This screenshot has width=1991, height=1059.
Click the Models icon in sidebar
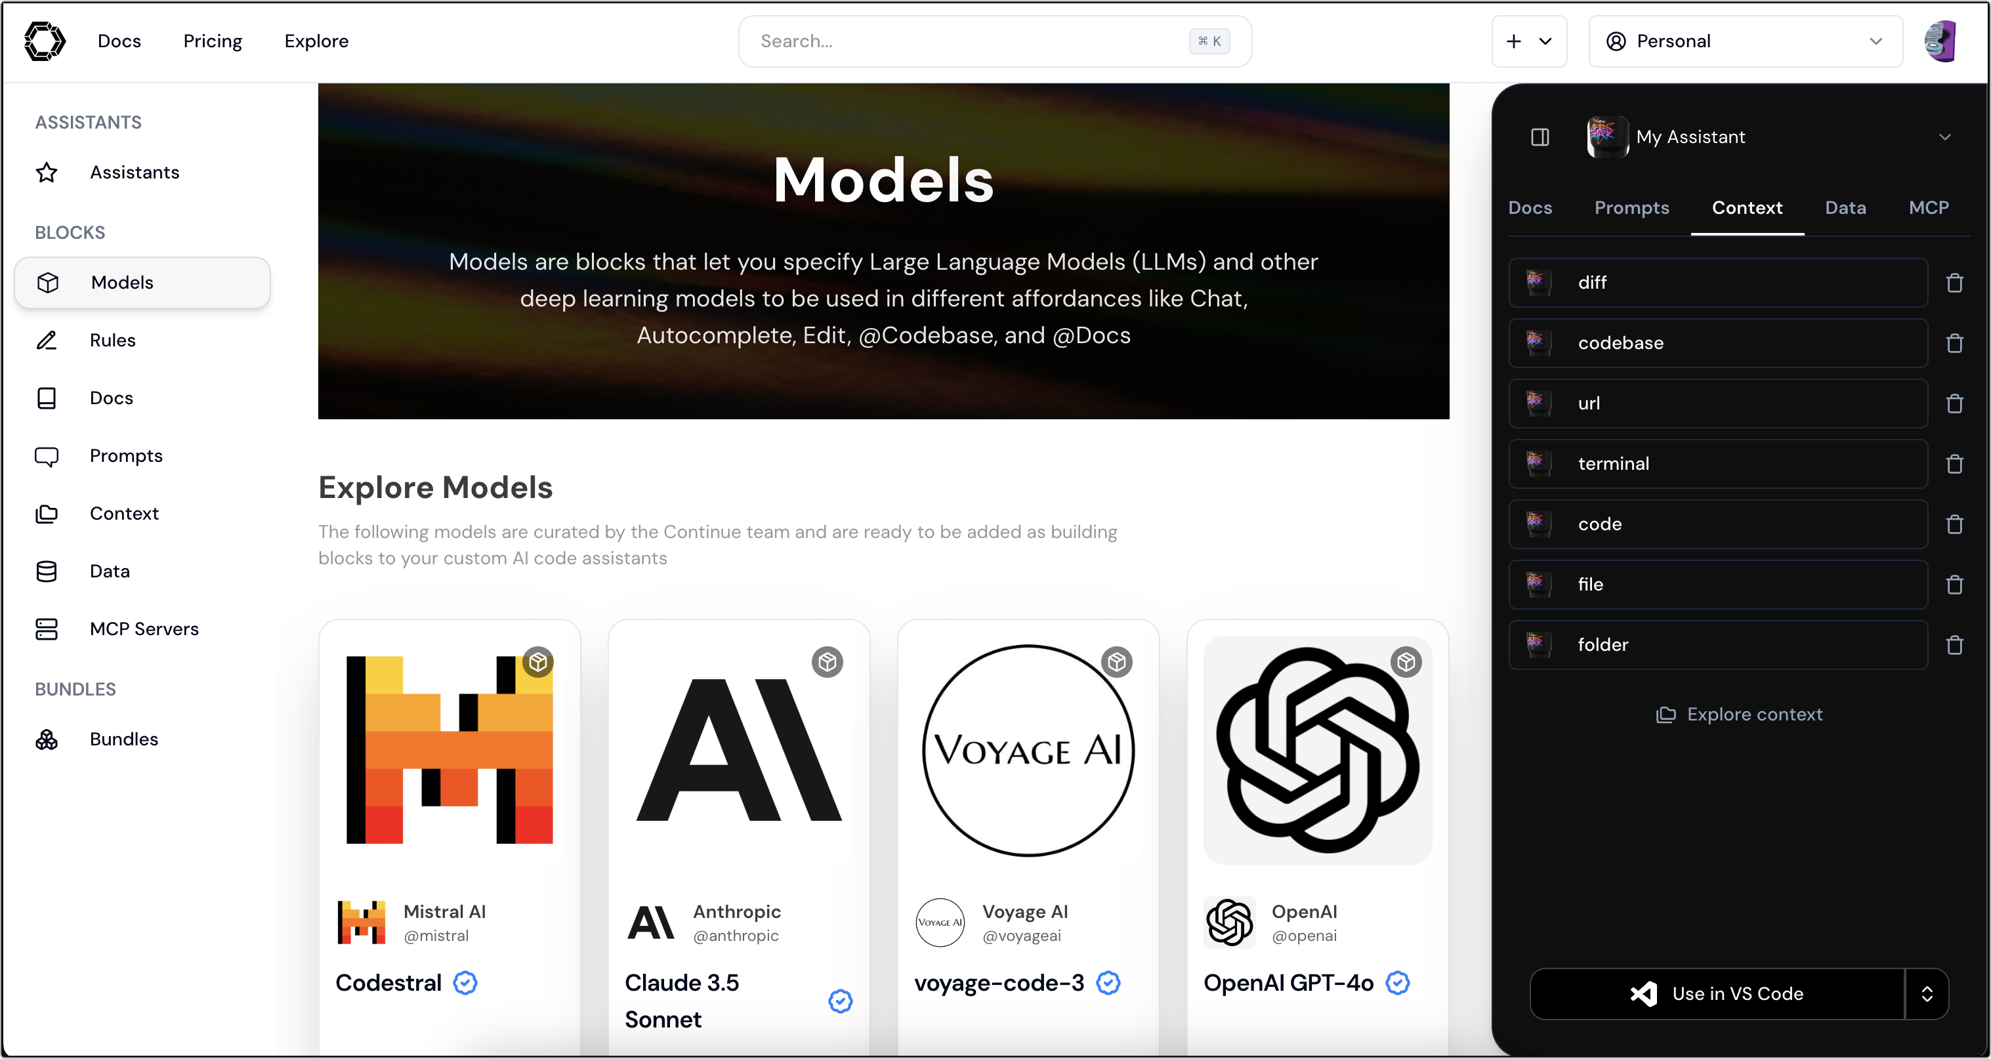(47, 282)
